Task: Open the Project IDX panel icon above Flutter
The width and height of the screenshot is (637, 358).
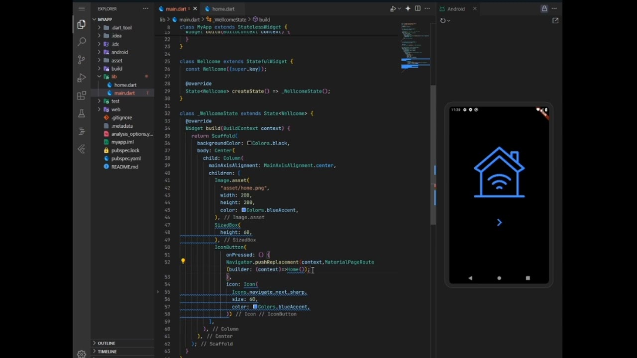Action: point(82,131)
